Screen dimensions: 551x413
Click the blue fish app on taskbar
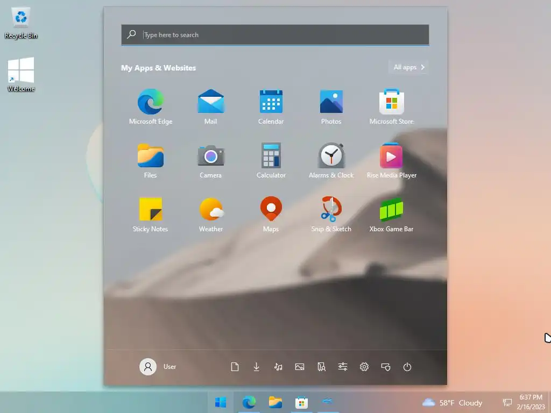pos(328,401)
